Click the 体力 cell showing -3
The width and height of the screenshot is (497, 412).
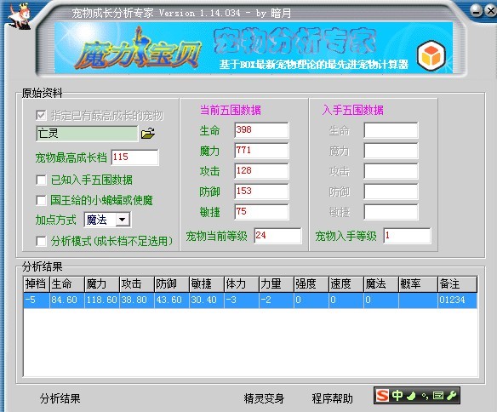click(x=241, y=300)
